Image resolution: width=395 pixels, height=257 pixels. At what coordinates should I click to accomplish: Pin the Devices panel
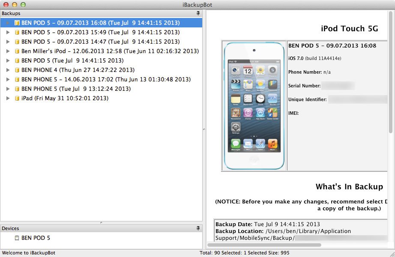(198, 228)
